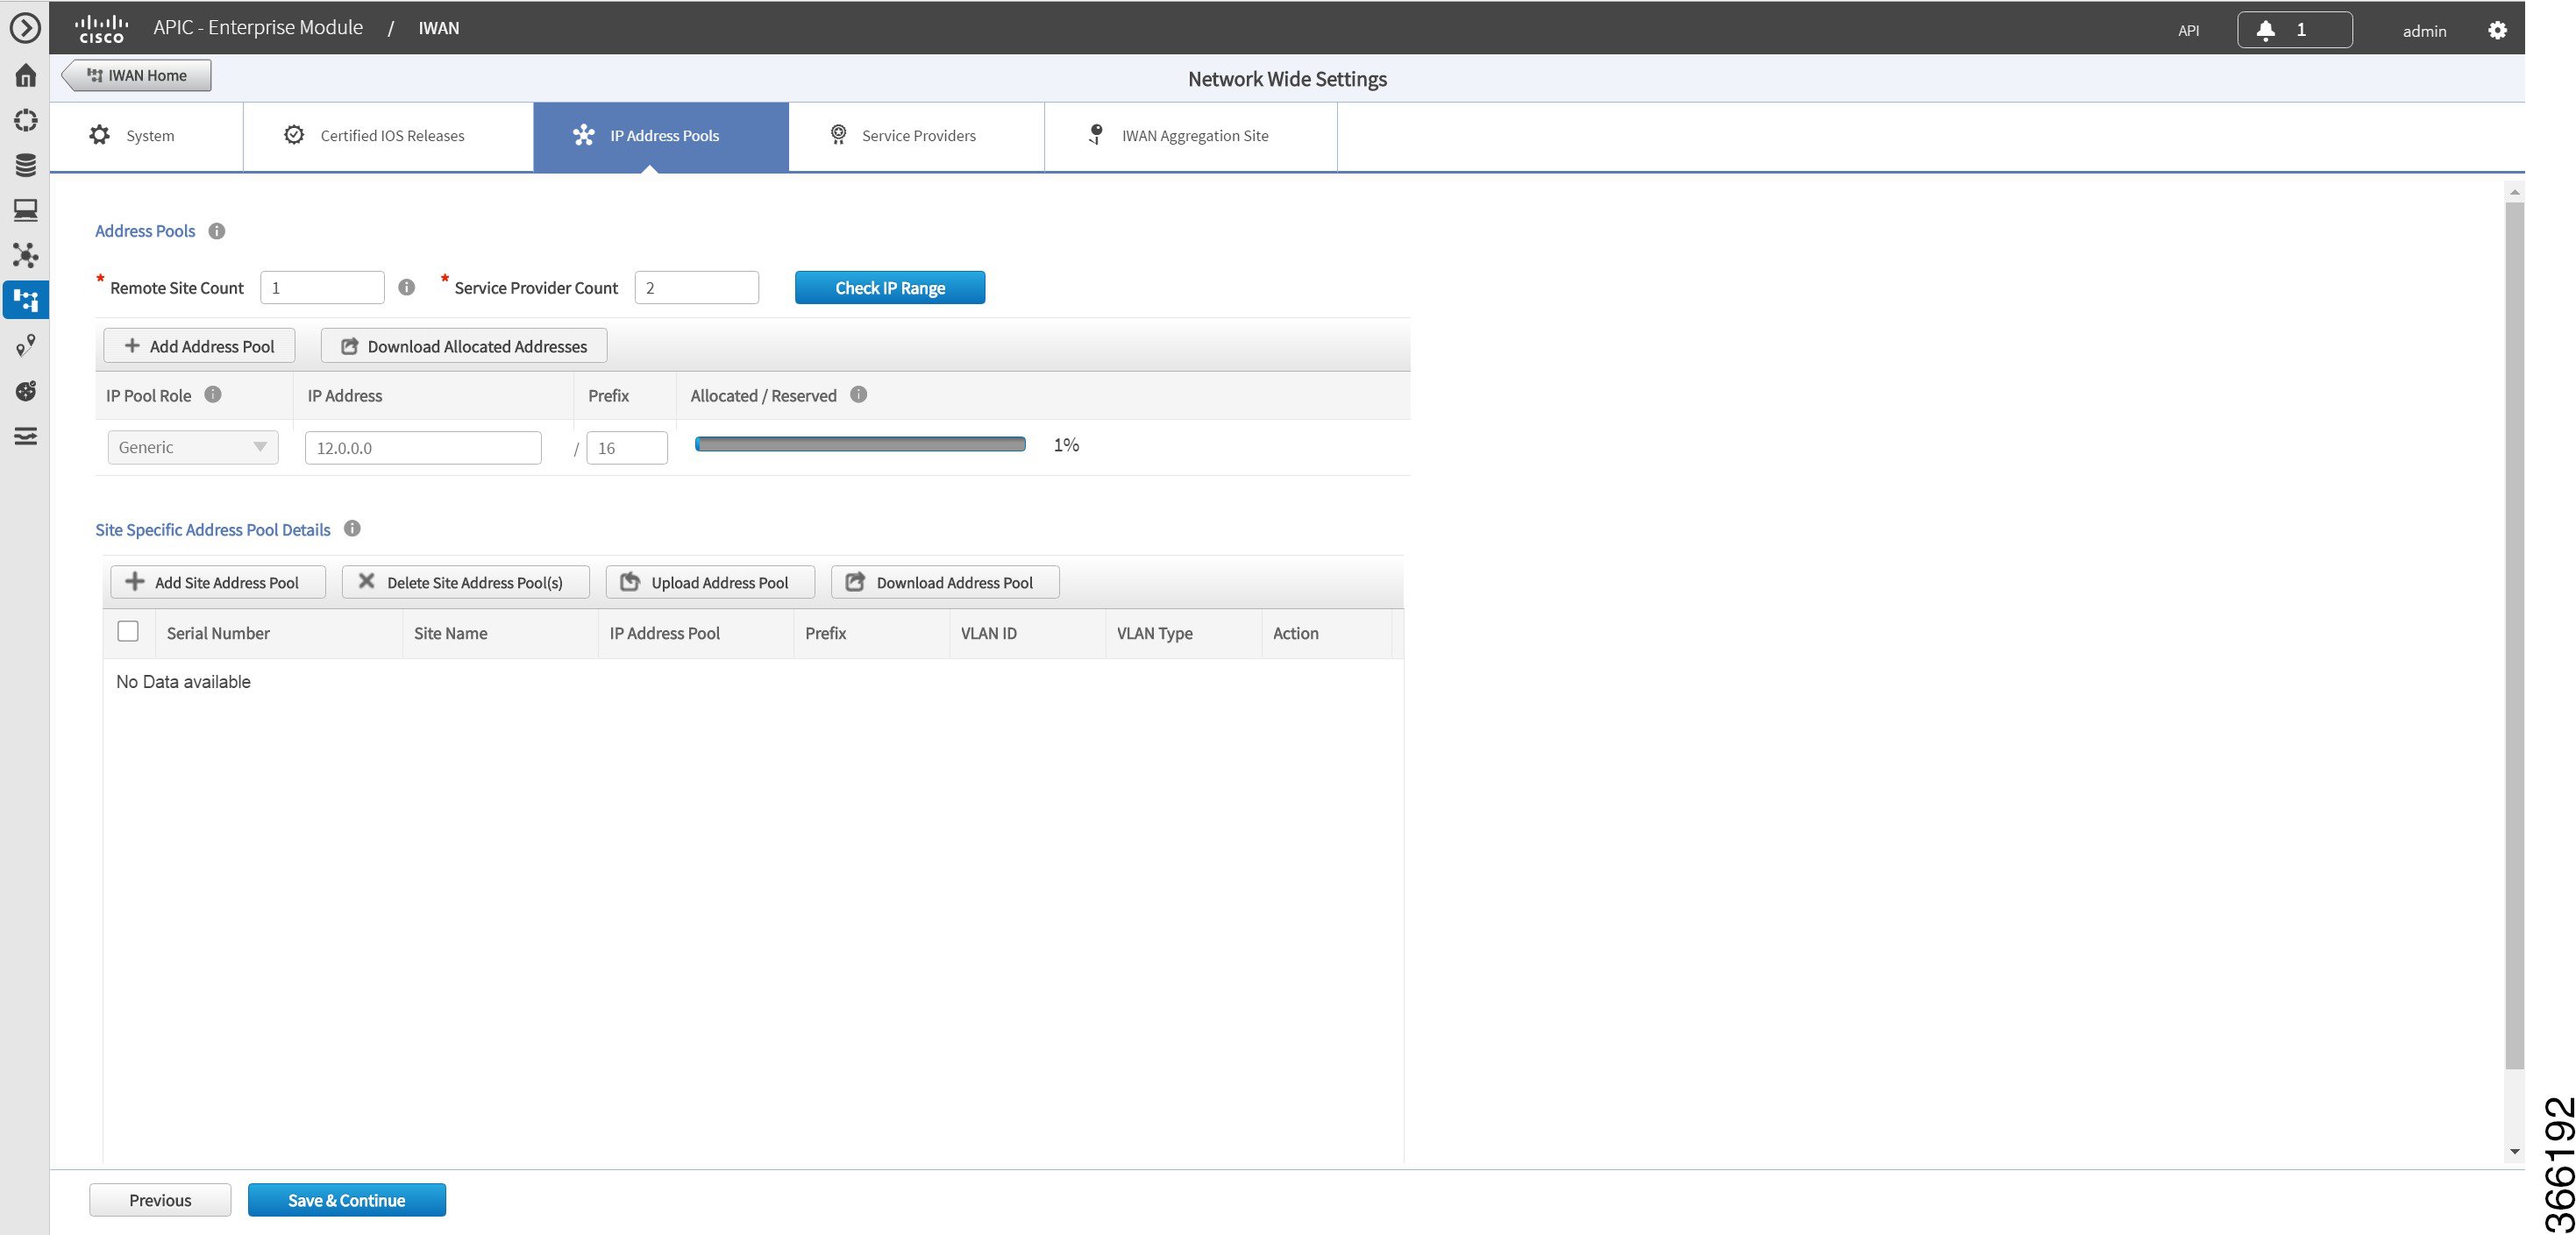Switch to Certified IOS Releases tab
2576x1235 pixels.
[x=388, y=136]
